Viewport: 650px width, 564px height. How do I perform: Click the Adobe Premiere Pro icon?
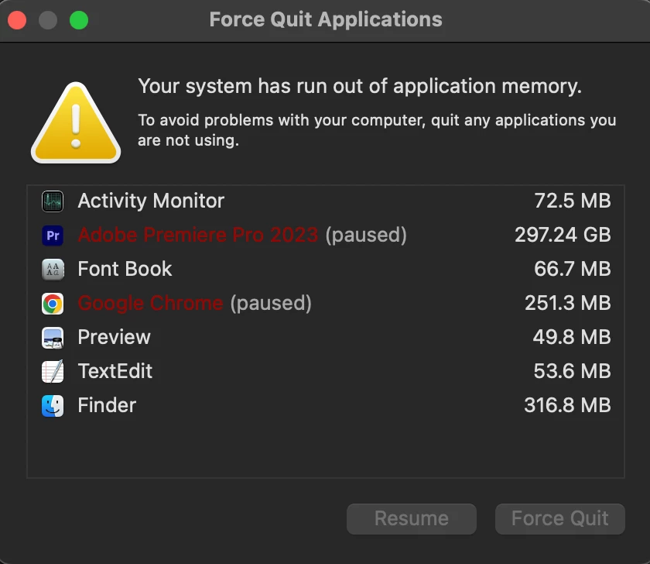tap(53, 236)
